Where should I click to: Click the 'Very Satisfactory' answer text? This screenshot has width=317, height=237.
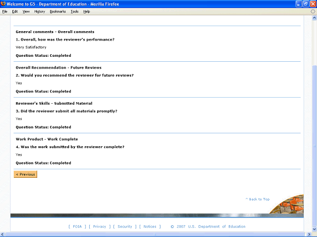click(x=31, y=47)
